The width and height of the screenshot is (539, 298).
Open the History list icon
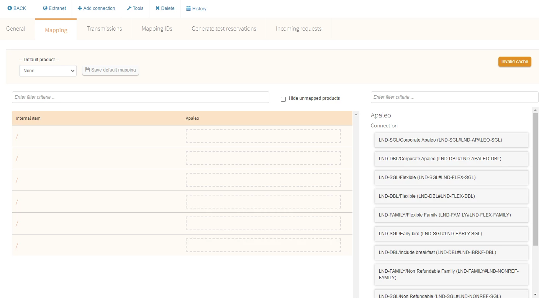[188, 9]
